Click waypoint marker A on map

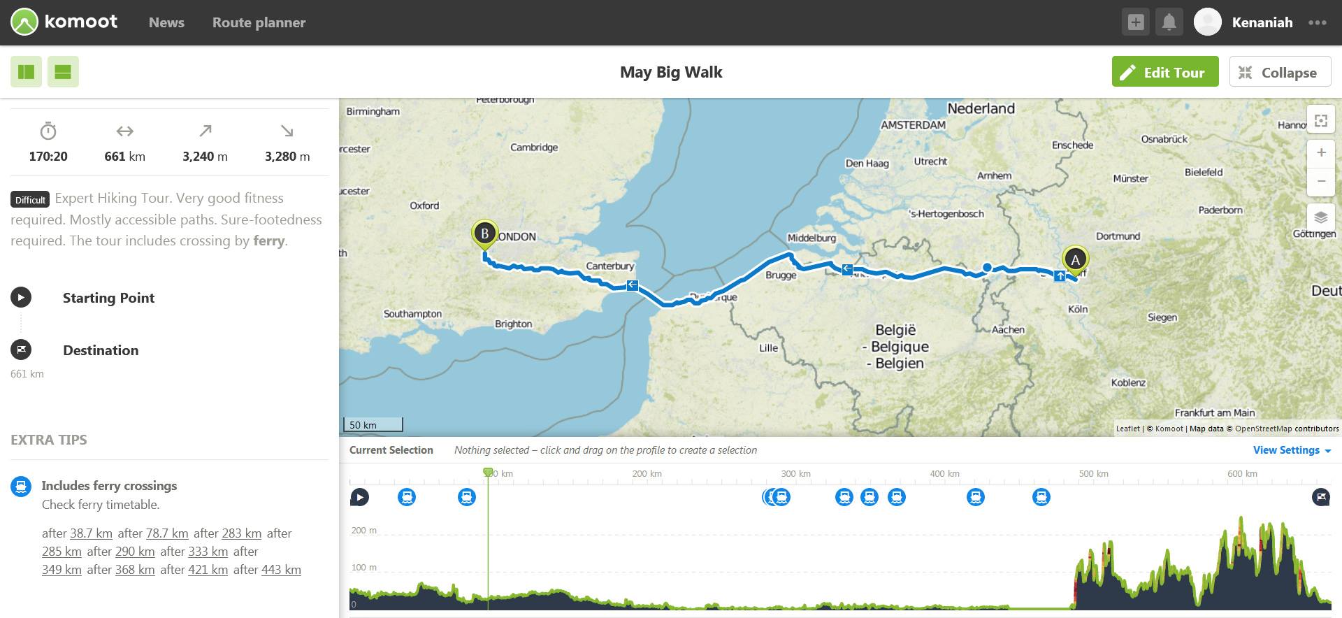1075,260
